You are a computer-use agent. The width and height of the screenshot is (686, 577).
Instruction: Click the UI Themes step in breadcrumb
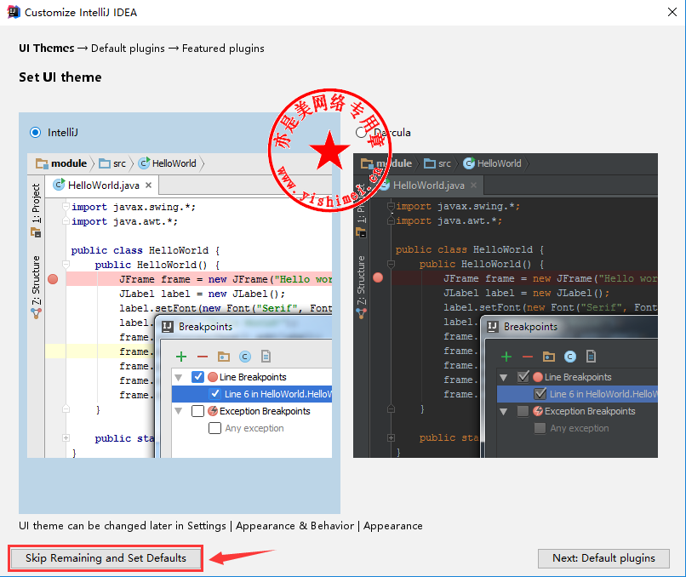(46, 49)
